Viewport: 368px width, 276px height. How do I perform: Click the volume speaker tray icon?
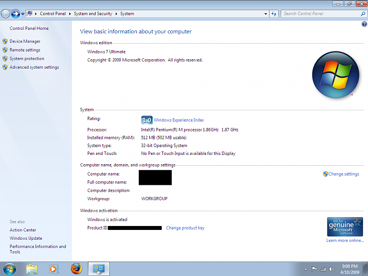332,269
